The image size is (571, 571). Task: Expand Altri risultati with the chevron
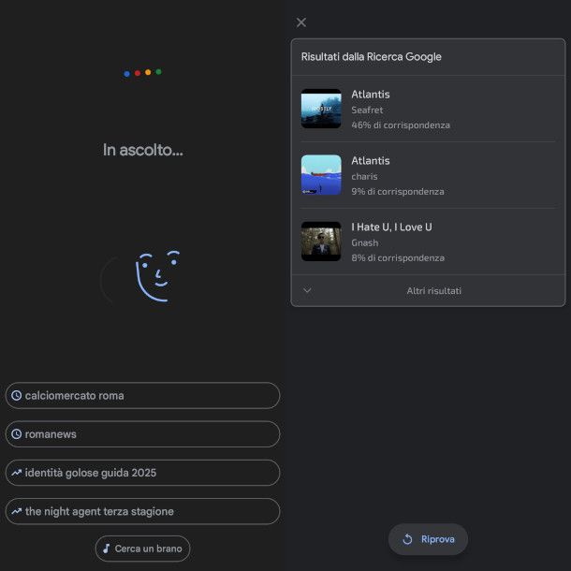[307, 290]
